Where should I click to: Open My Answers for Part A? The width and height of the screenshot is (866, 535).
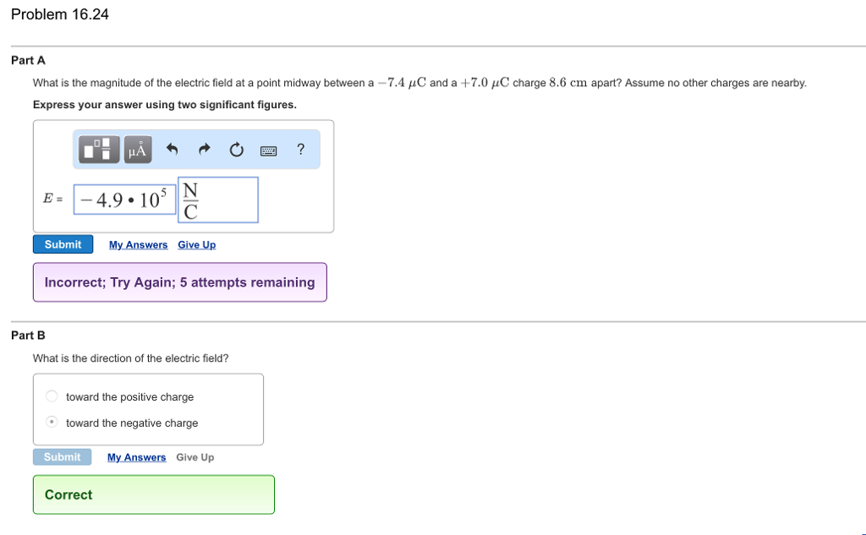pos(138,244)
